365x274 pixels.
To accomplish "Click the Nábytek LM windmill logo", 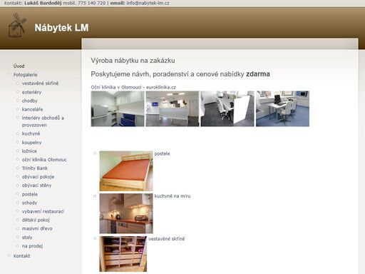I will pyautogui.click(x=16, y=26).
